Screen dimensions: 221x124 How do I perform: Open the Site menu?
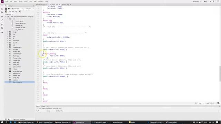(x=35, y=2)
